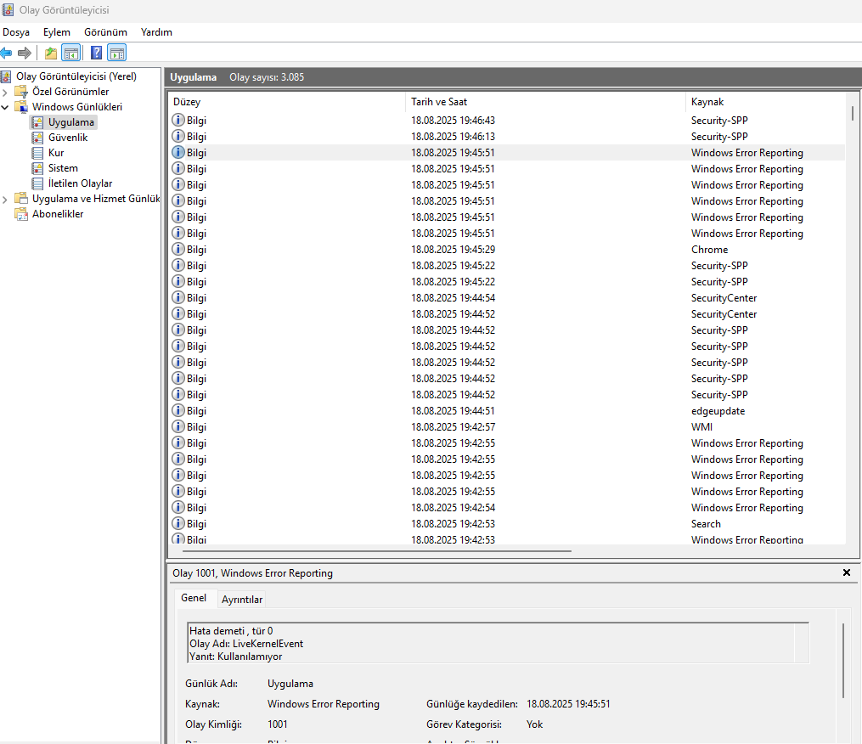Click the Back arrow toolbar icon
Viewport: 862px width, 744px height.
(x=6, y=53)
